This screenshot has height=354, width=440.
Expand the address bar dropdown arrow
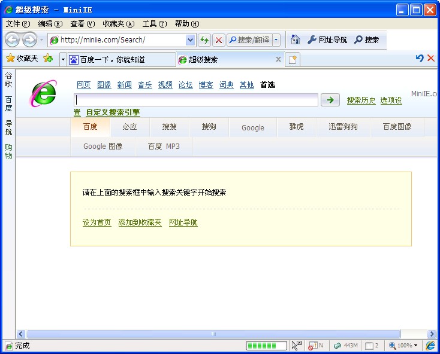pos(190,40)
